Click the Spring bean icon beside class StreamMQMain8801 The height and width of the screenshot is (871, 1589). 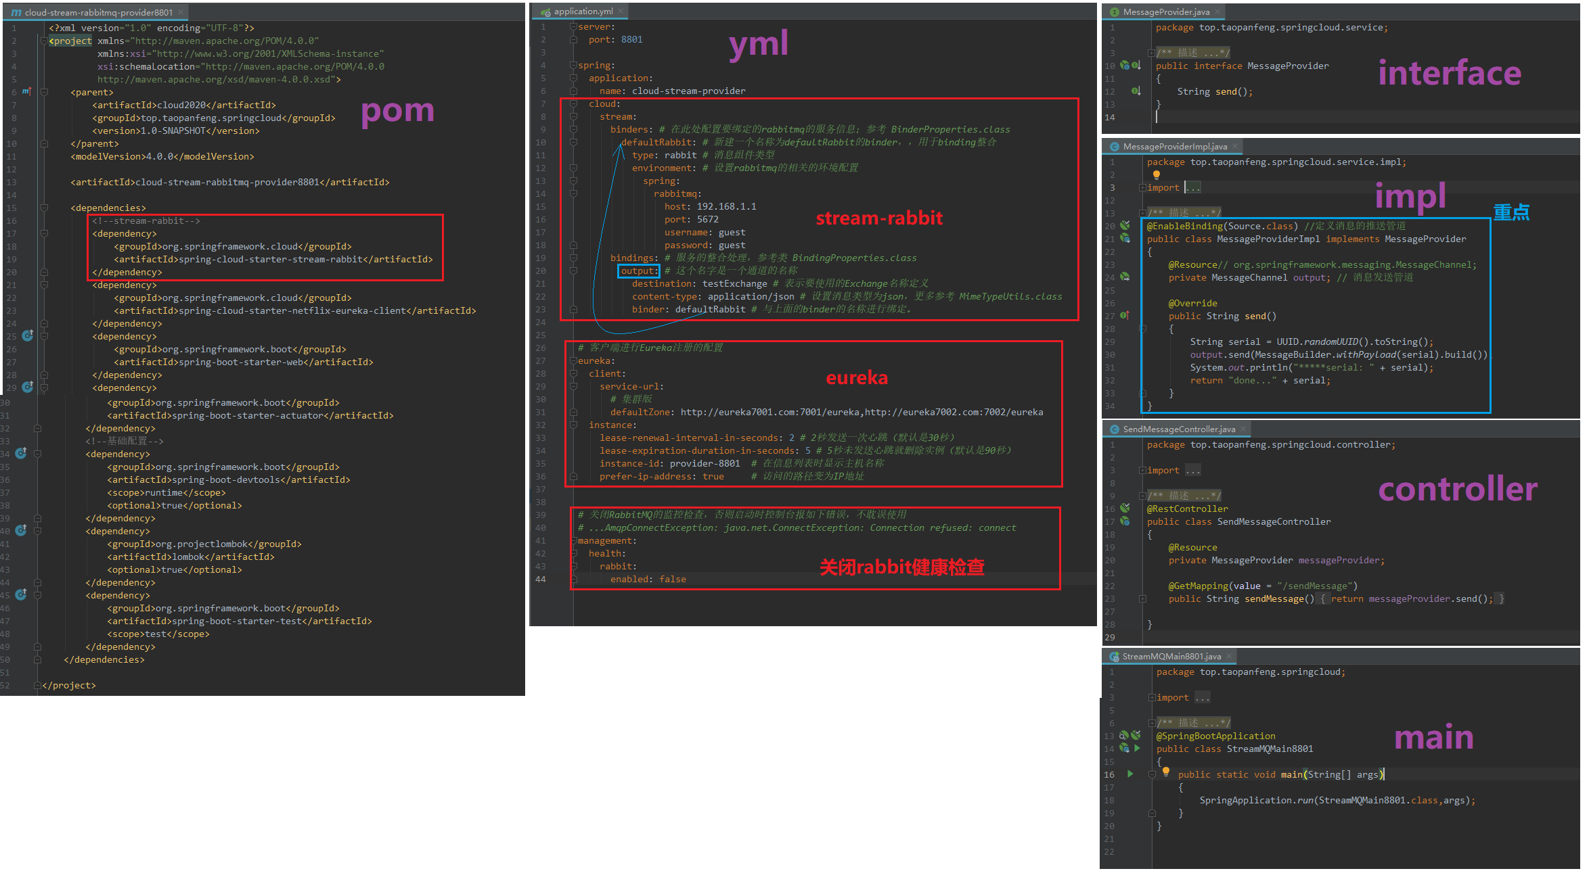click(x=1124, y=749)
